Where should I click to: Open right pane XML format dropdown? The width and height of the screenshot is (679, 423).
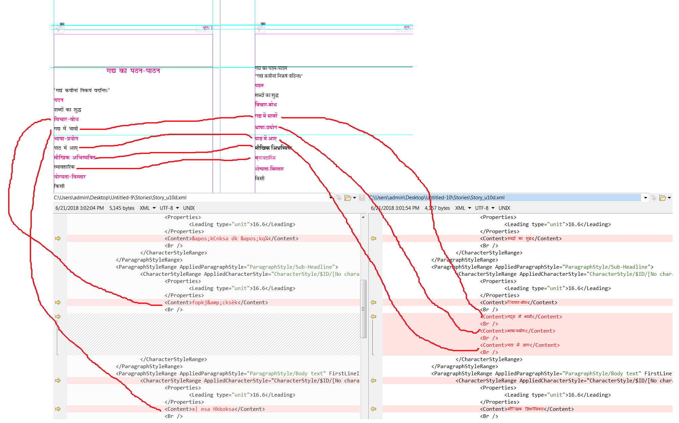pyautogui.click(x=469, y=208)
